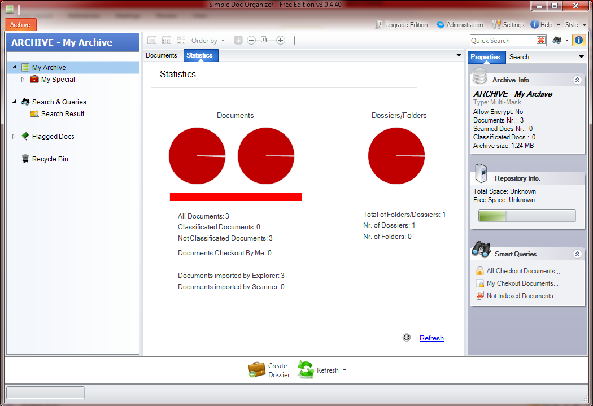
Task: Switch to the Documents tab
Action: coord(162,55)
